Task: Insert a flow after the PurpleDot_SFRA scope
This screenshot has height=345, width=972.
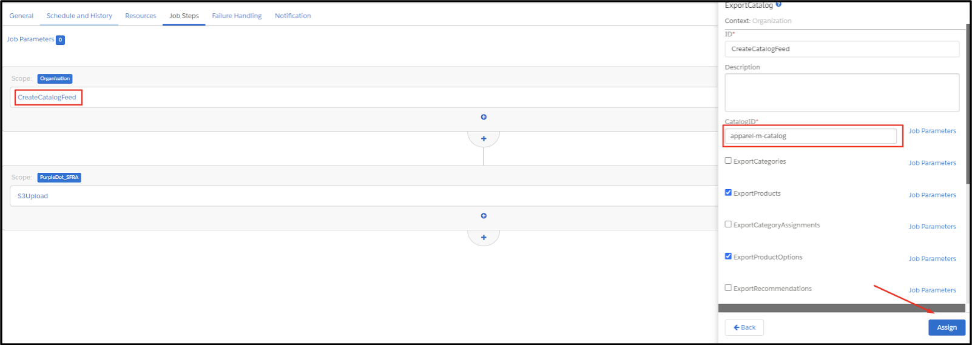Action: point(484,238)
